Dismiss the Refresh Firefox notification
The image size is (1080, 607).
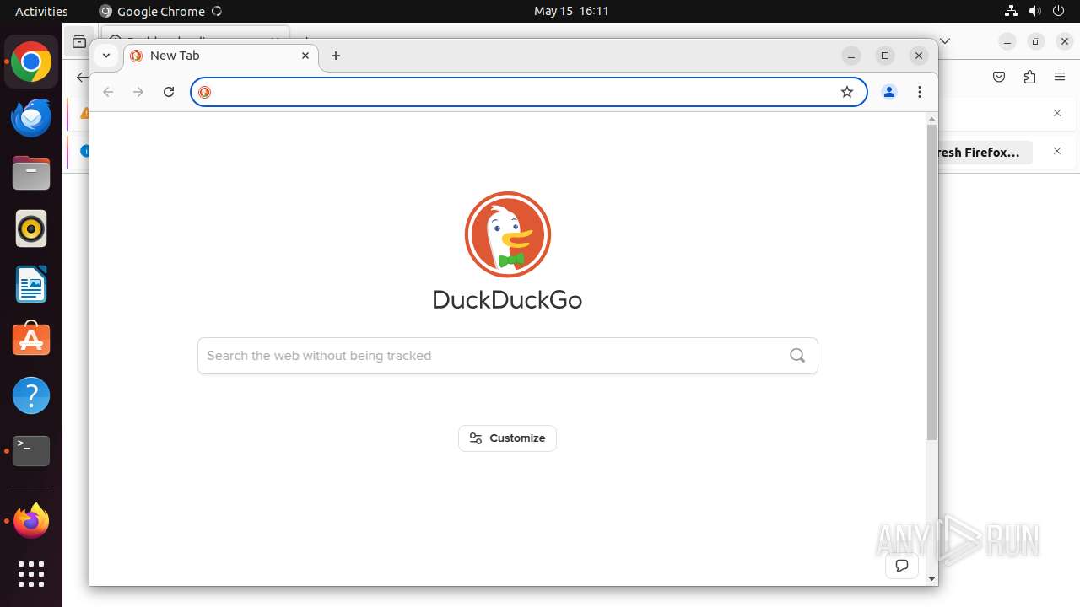1057,151
